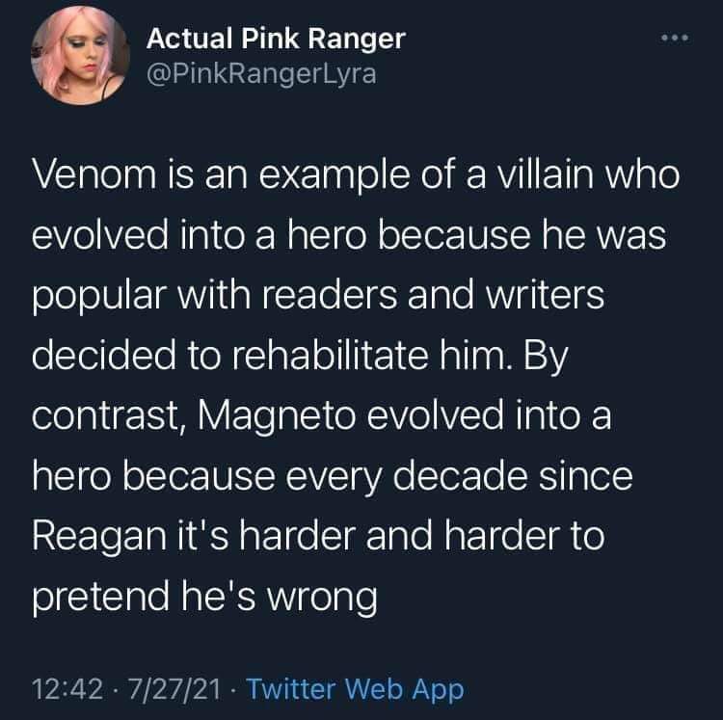Click the final line "pretend he's wrong"

point(201,599)
